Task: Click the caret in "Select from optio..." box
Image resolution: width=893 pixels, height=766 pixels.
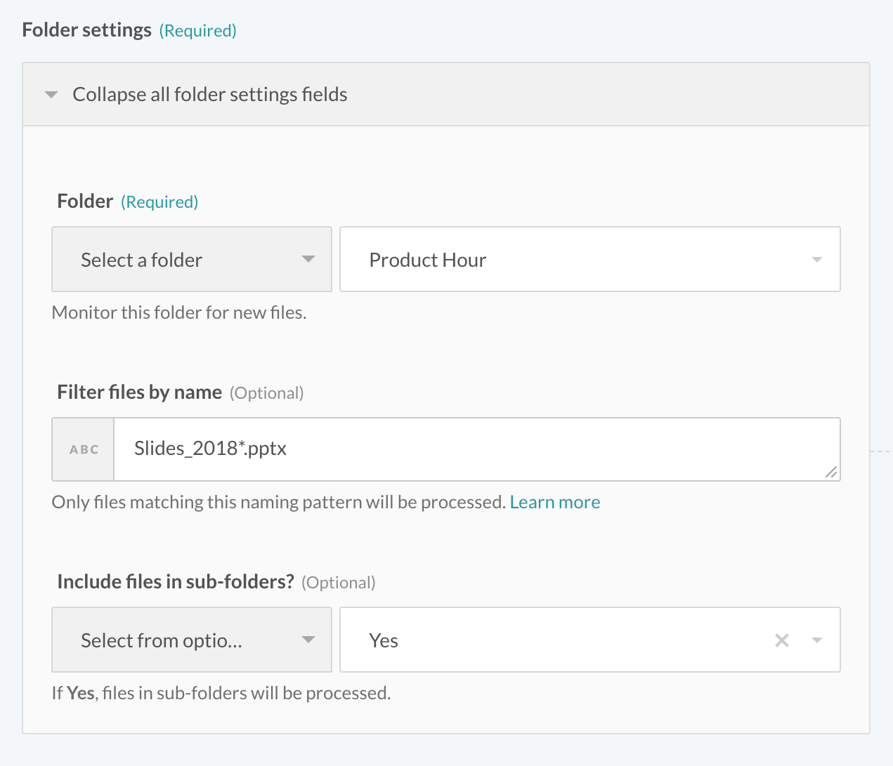Action: point(308,640)
